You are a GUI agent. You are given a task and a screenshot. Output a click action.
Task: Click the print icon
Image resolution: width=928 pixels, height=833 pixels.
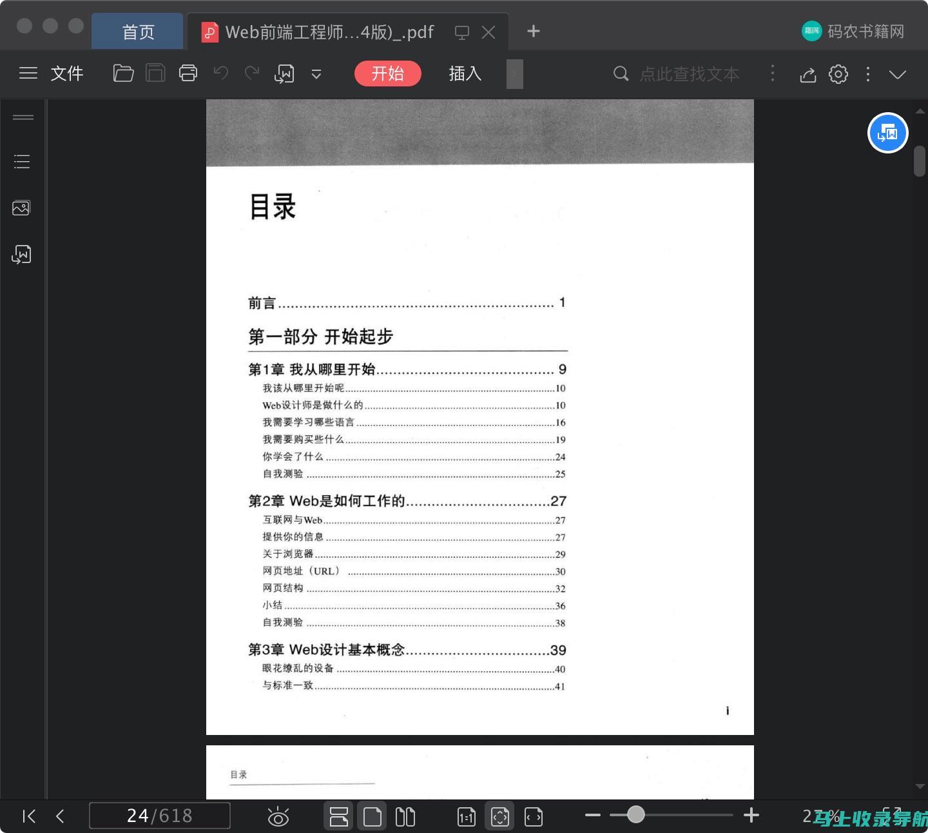188,73
